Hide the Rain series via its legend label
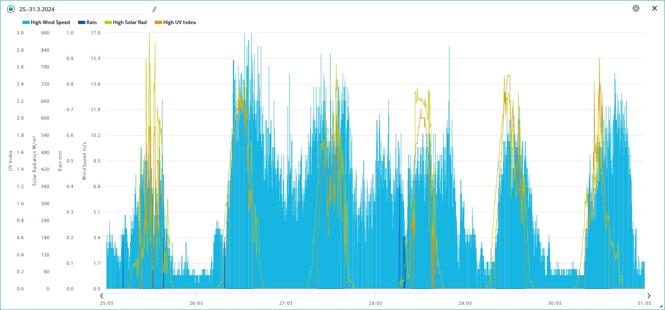Screen dimensions: 665x310 (x=92, y=22)
